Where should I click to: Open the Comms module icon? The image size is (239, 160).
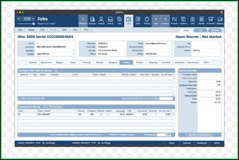[110, 21]
